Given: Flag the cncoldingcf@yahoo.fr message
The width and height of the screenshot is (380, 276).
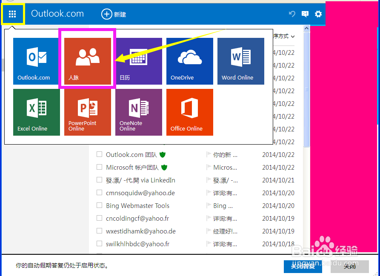Looking at the screenshot, I should pos(209,219).
